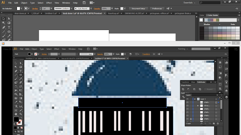Collapse Layer 1 disclosure triangle

pyautogui.click(x=195, y=99)
